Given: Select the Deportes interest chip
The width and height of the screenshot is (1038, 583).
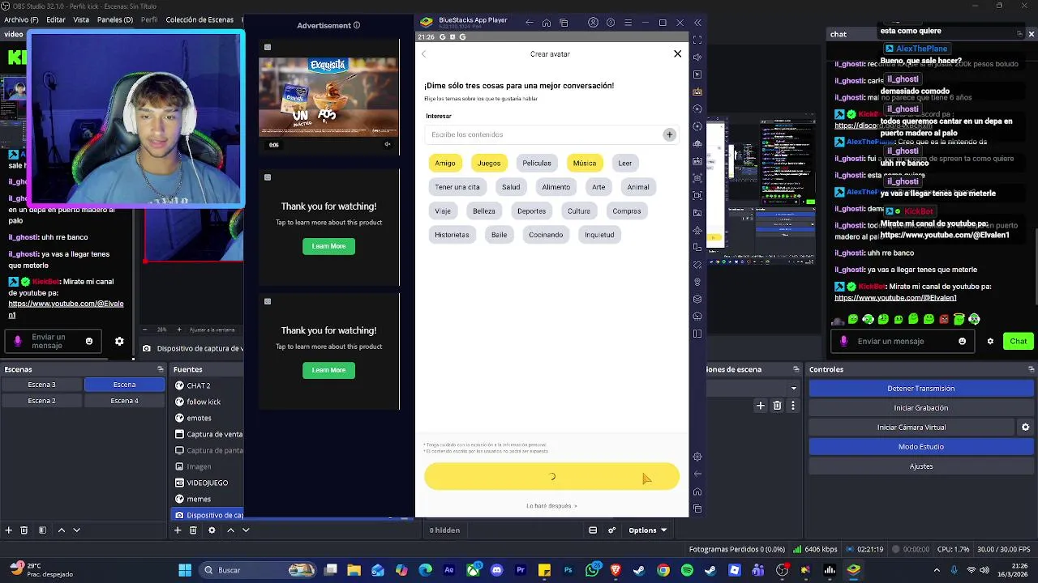Looking at the screenshot, I should [531, 211].
